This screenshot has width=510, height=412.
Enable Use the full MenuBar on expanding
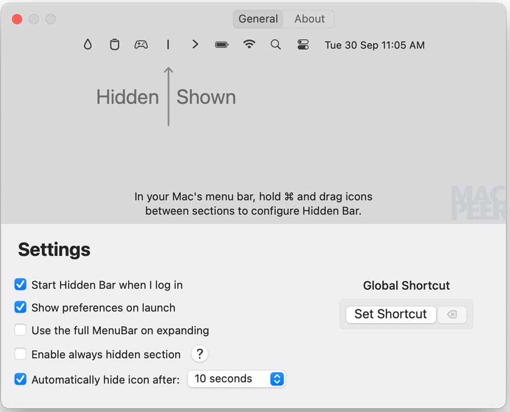coord(20,330)
